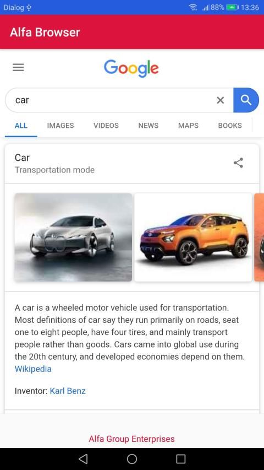Switch to the IMAGES tab
This screenshot has height=470, width=264.
click(61, 126)
